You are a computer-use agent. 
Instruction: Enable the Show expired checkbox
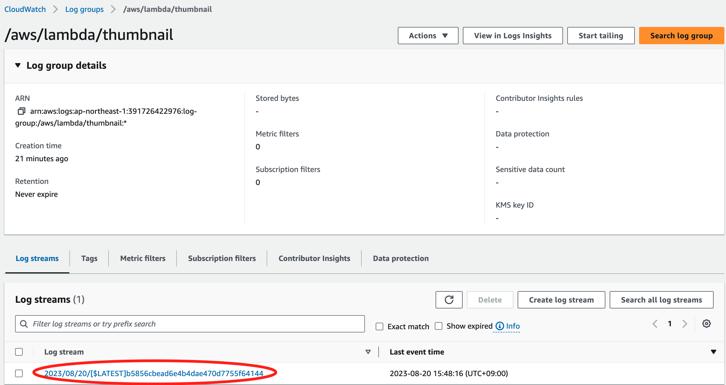tap(439, 326)
